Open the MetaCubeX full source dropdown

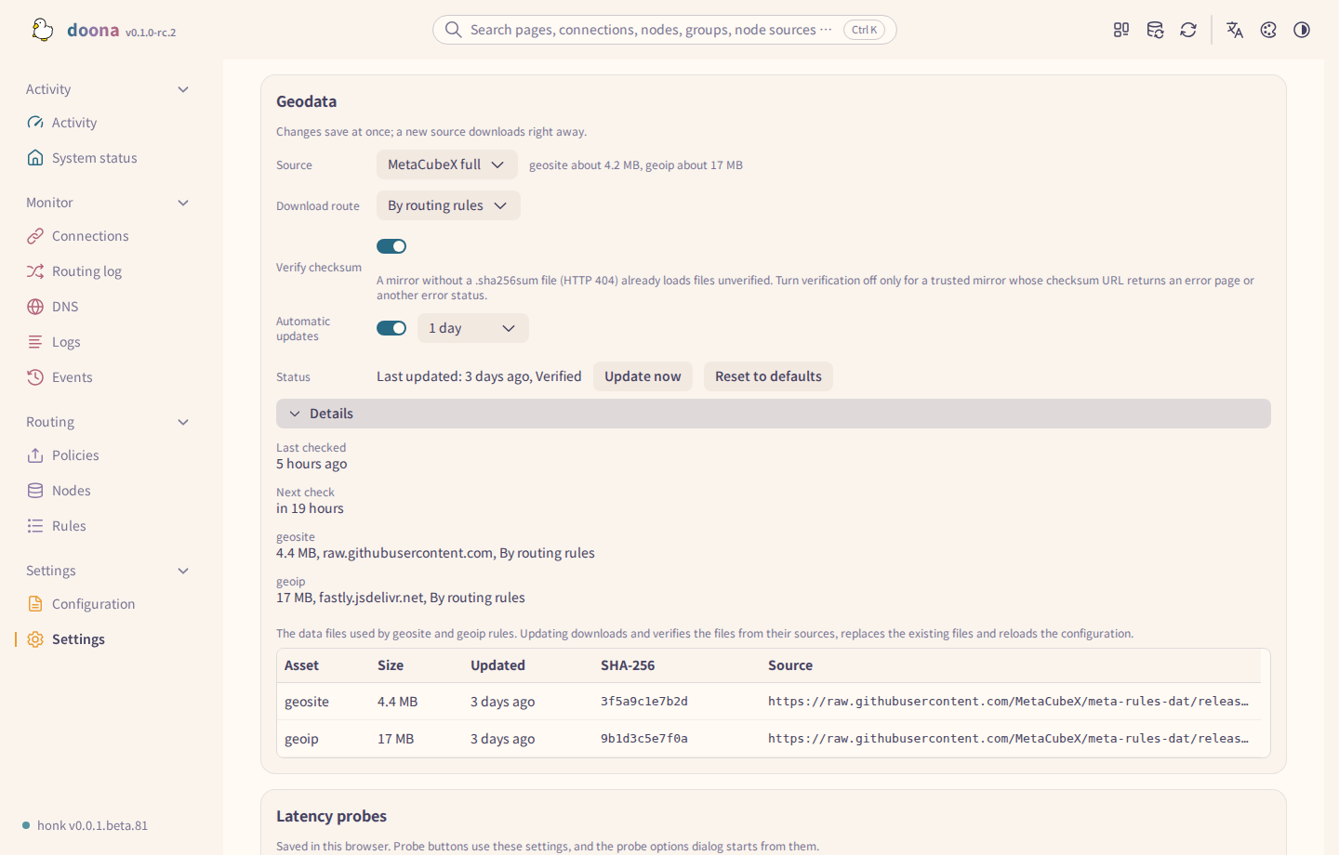click(446, 164)
